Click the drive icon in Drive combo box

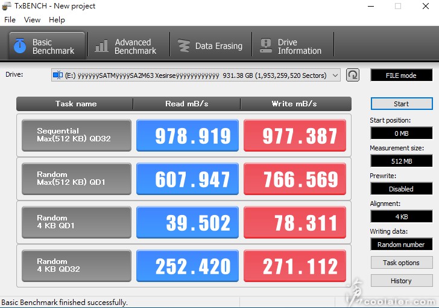click(x=58, y=75)
